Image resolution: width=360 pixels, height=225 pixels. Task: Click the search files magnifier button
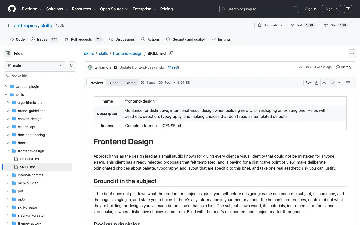[x=72, y=65]
